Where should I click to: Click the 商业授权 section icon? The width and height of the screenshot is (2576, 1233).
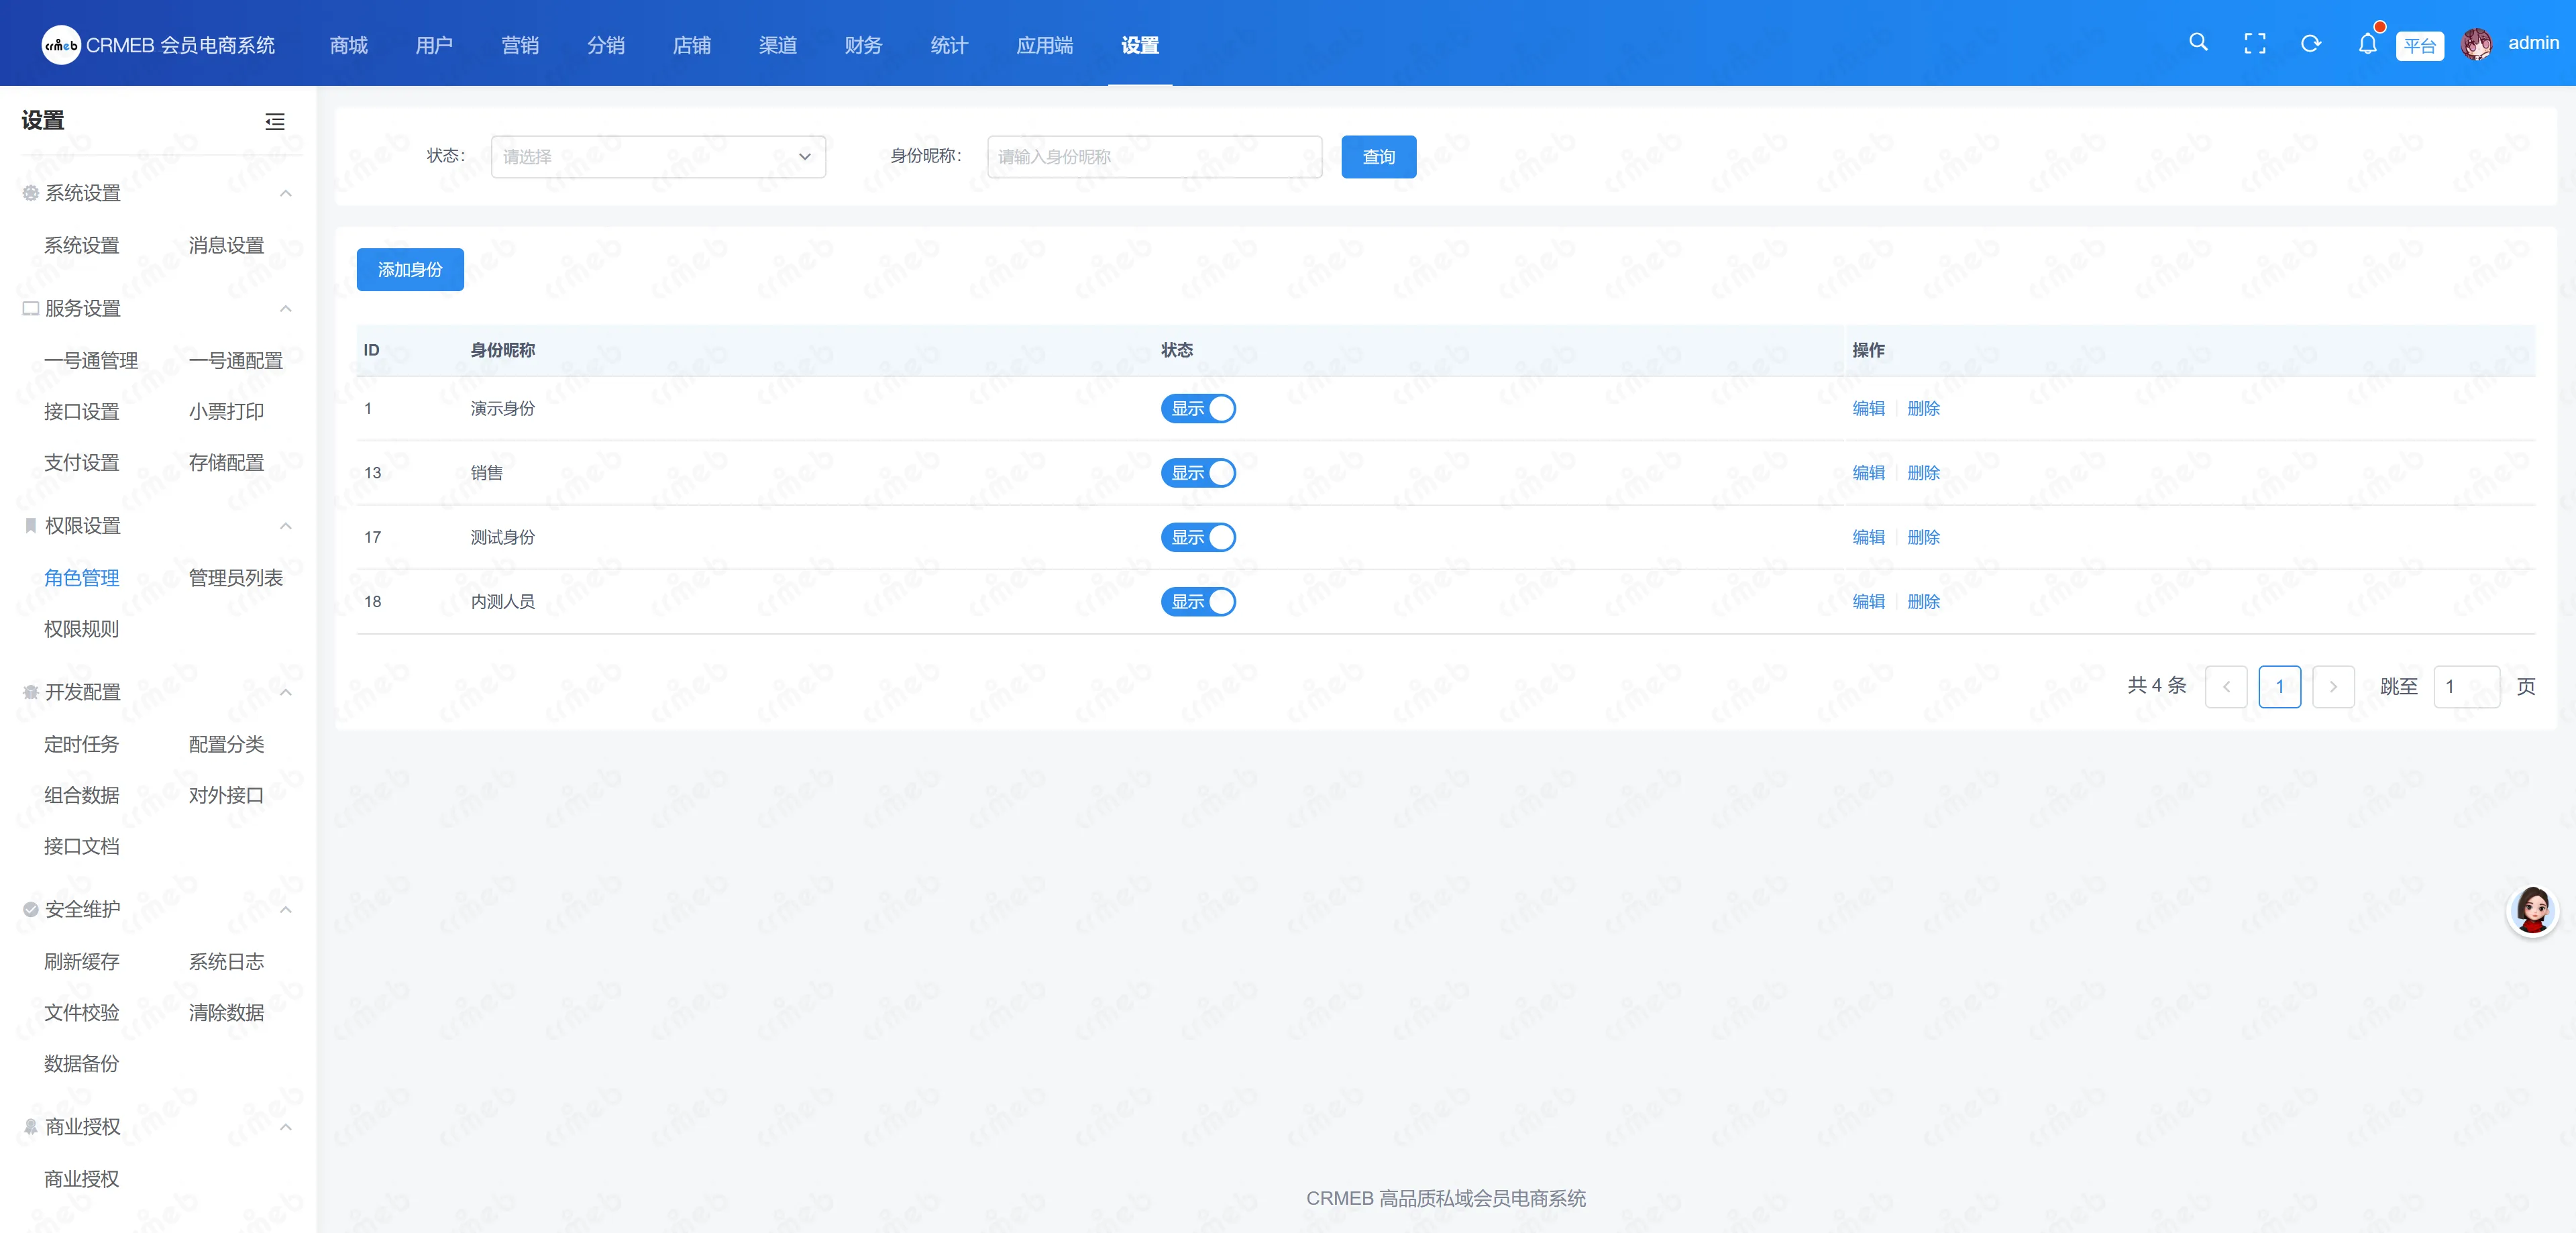tap(31, 1127)
